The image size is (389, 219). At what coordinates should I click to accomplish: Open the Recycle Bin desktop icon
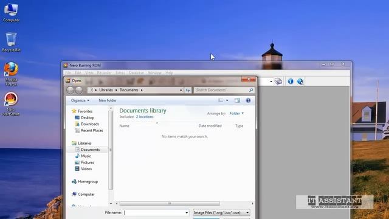click(11, 42)
